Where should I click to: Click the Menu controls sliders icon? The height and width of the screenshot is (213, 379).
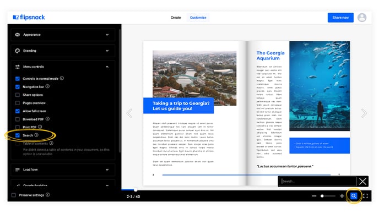pos(18,67)
